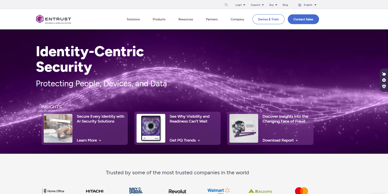Click the 'Identity-Centric Security' headline
This screenshot has height=194, width=388.
point(90,59)
